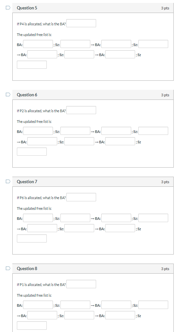Flag Question 8 with the bookmark icon
The image size is (188, 332).
click(x=8, y=268)
